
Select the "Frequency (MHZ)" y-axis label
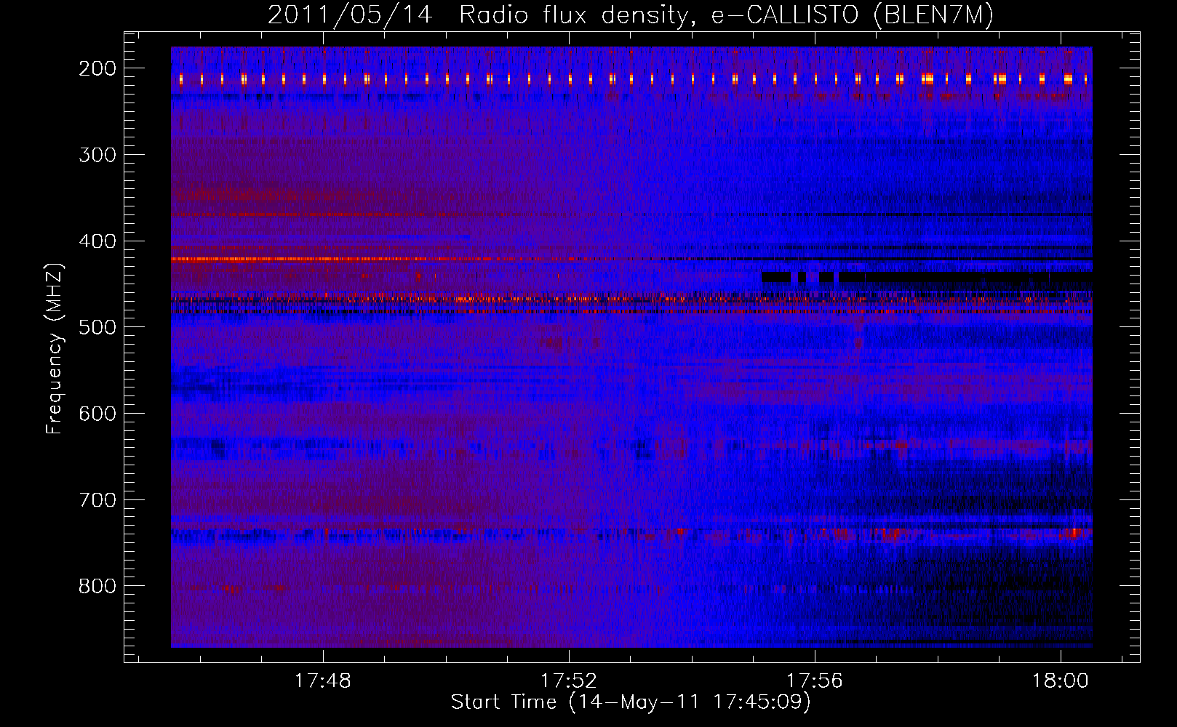[55, 348]
